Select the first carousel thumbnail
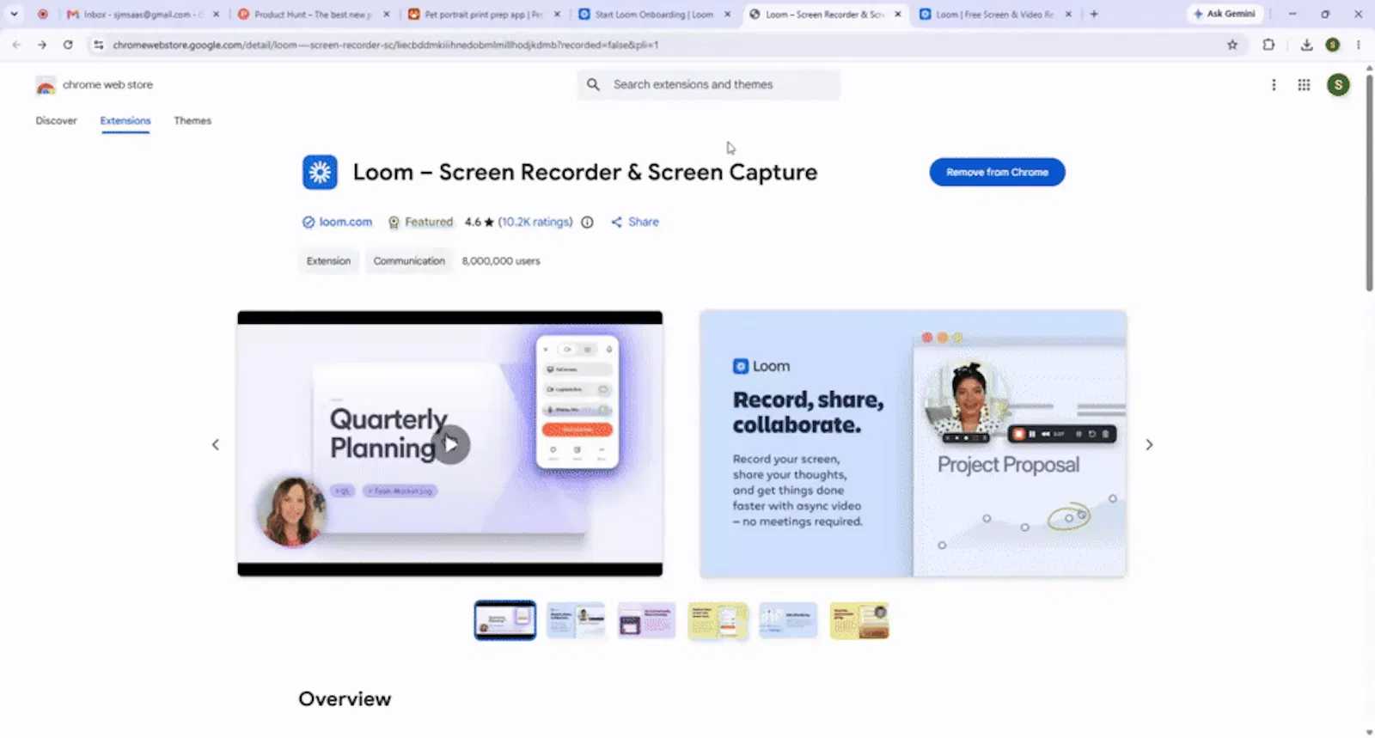 click(x=505, y=620)
